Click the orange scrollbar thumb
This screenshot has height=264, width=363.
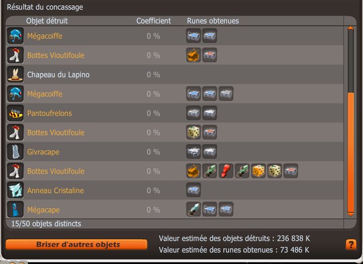351,152
